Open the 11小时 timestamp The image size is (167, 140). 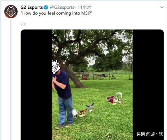tap(84, 7)
